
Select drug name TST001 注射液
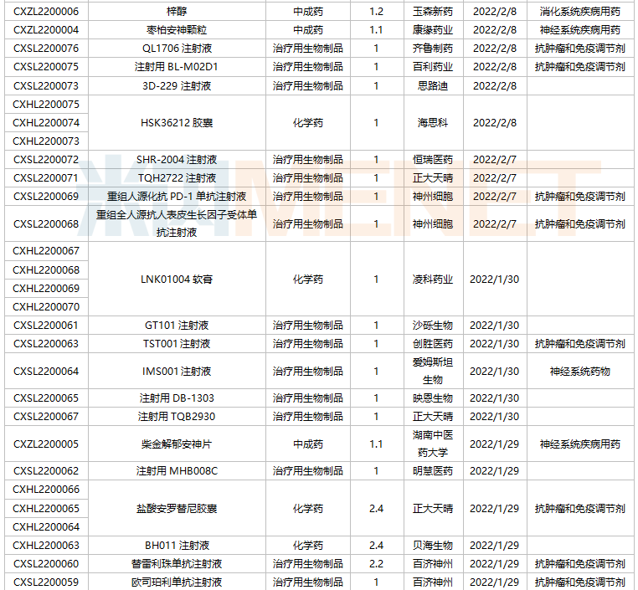tap(177, 344)
